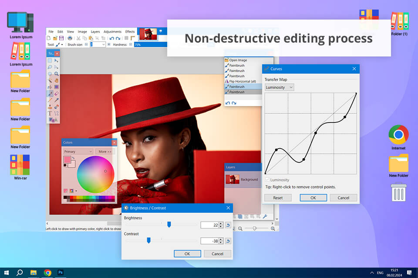The image size is (418, 278).
Task: Toggle the pixel grid icon
Action: (127, 38)
